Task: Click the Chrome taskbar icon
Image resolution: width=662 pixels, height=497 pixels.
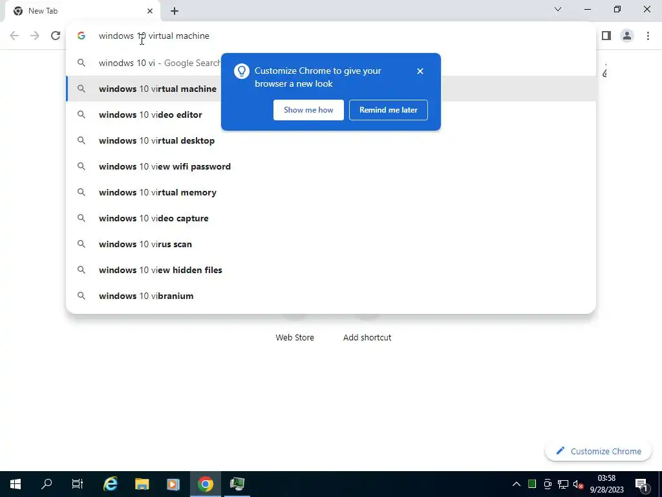Action: click(206, 484)
